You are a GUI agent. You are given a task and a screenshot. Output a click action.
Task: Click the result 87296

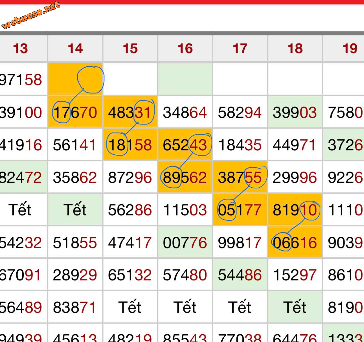(x=130, y=177)
